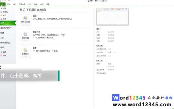
Task: Switch to the Home (开始) ribbon tab
Action: tap(9, 4)
